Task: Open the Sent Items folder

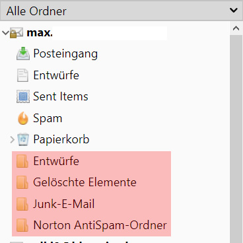Action: pyautogui.click(x=61, y=96)
